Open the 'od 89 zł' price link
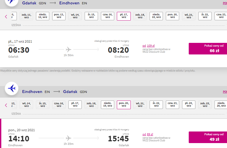 (x=148, y=134)
